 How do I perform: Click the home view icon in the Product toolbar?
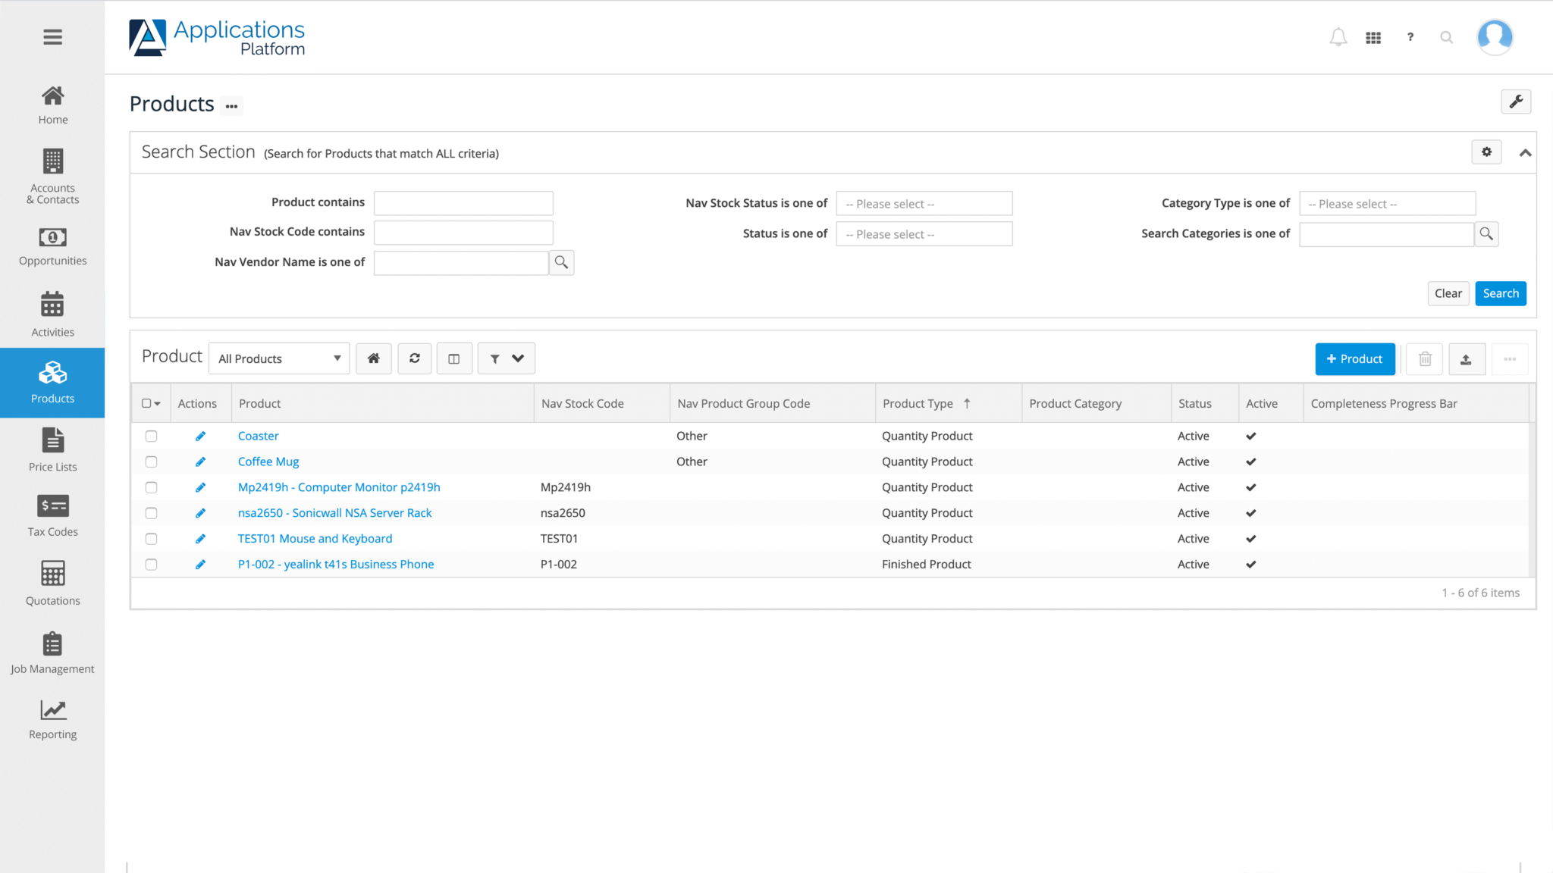[x=373, y=358]
